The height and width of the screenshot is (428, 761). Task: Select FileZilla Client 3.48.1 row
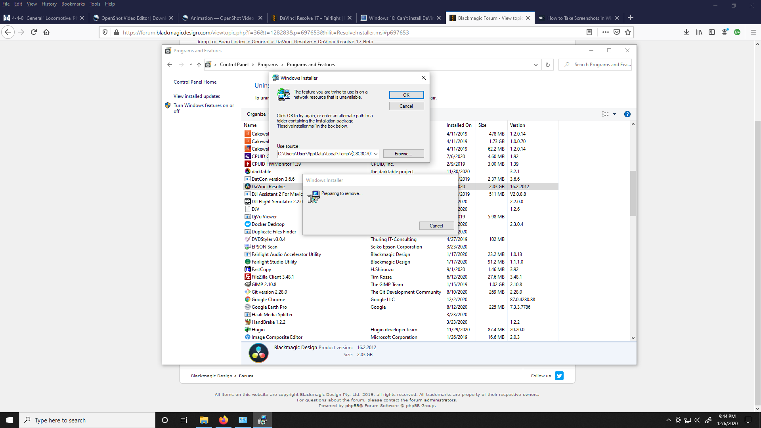[400, 277]
